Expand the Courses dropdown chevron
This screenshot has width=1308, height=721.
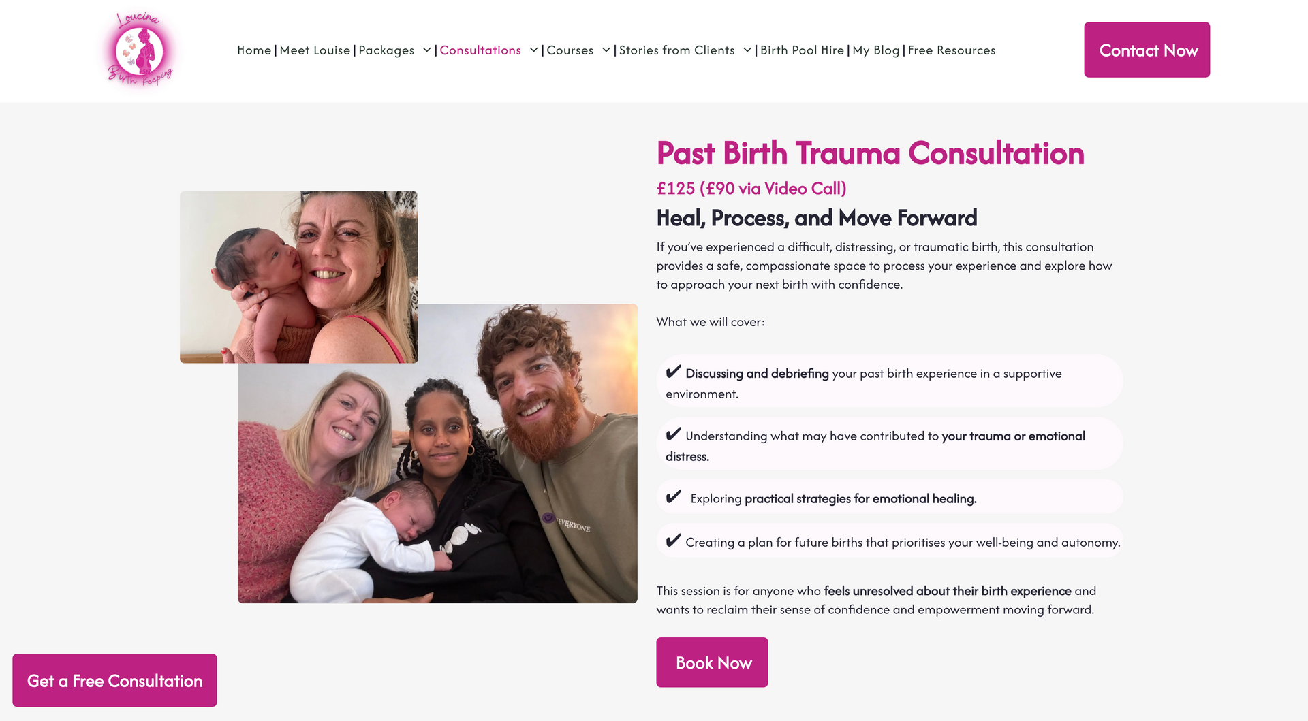(606, 50)
